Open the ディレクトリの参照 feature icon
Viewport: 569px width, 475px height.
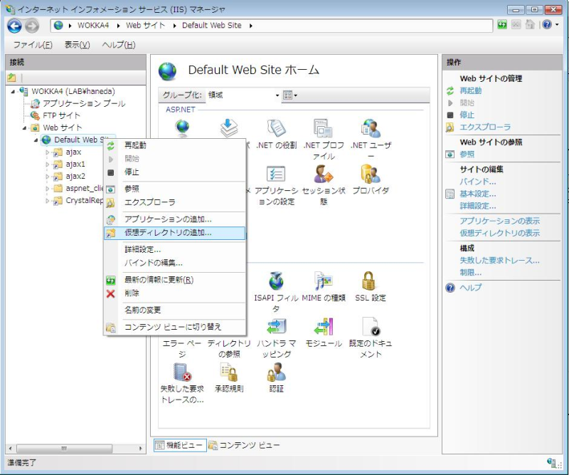(229, 348)
